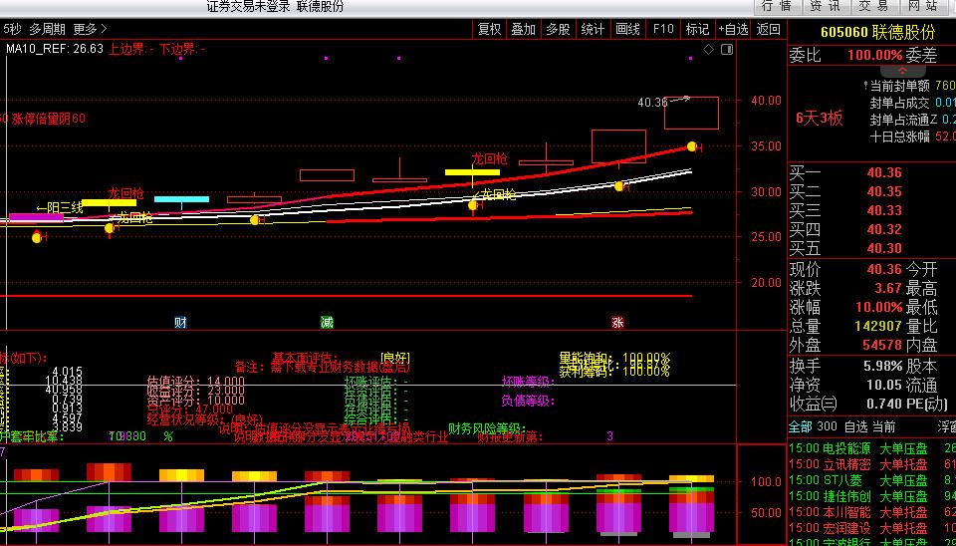This screenshot has width=956, height=546.
Task: Select the 全部 tab in trade list
Action: click(x=800, y=426)
